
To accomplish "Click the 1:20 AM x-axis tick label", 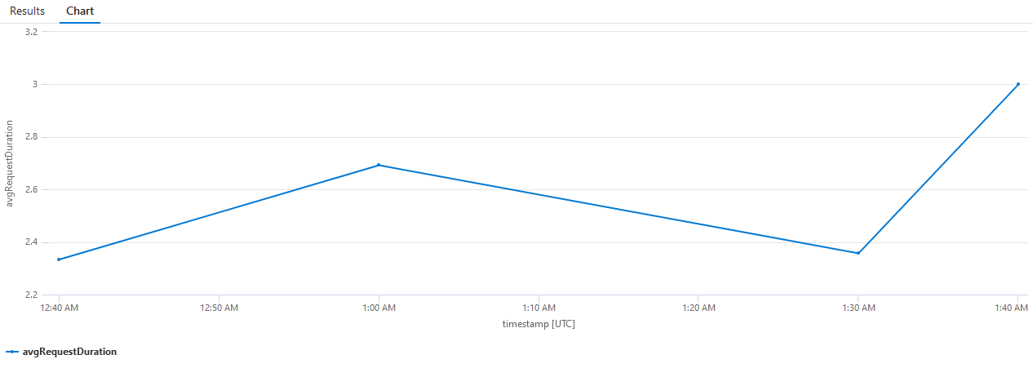I will 698,308.
